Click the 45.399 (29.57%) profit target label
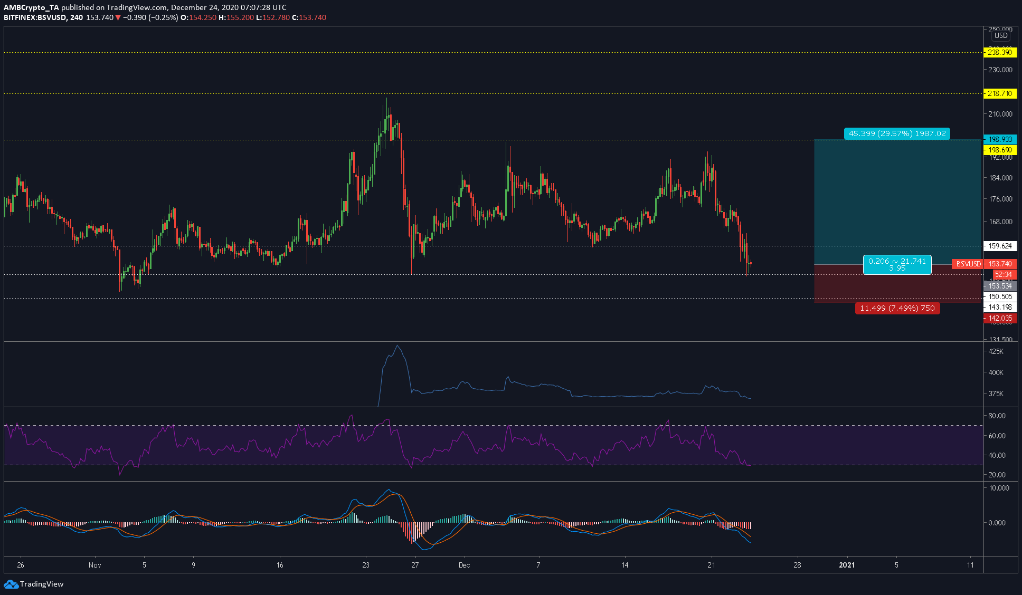This screenshot has width=1022, height=595. (x=897, y=133)
